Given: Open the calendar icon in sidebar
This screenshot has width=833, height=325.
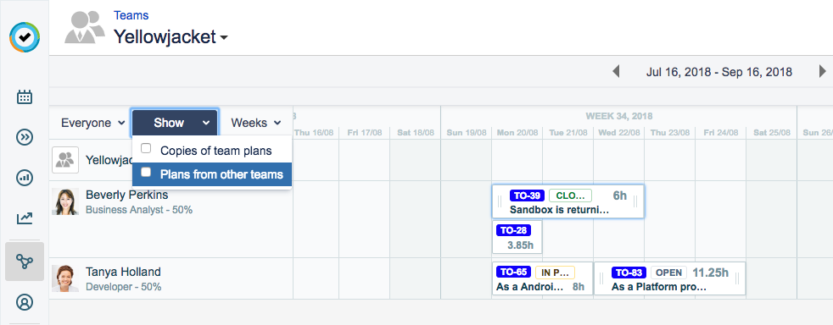Looking at the screenshot, I should click(x=25, y=97).
